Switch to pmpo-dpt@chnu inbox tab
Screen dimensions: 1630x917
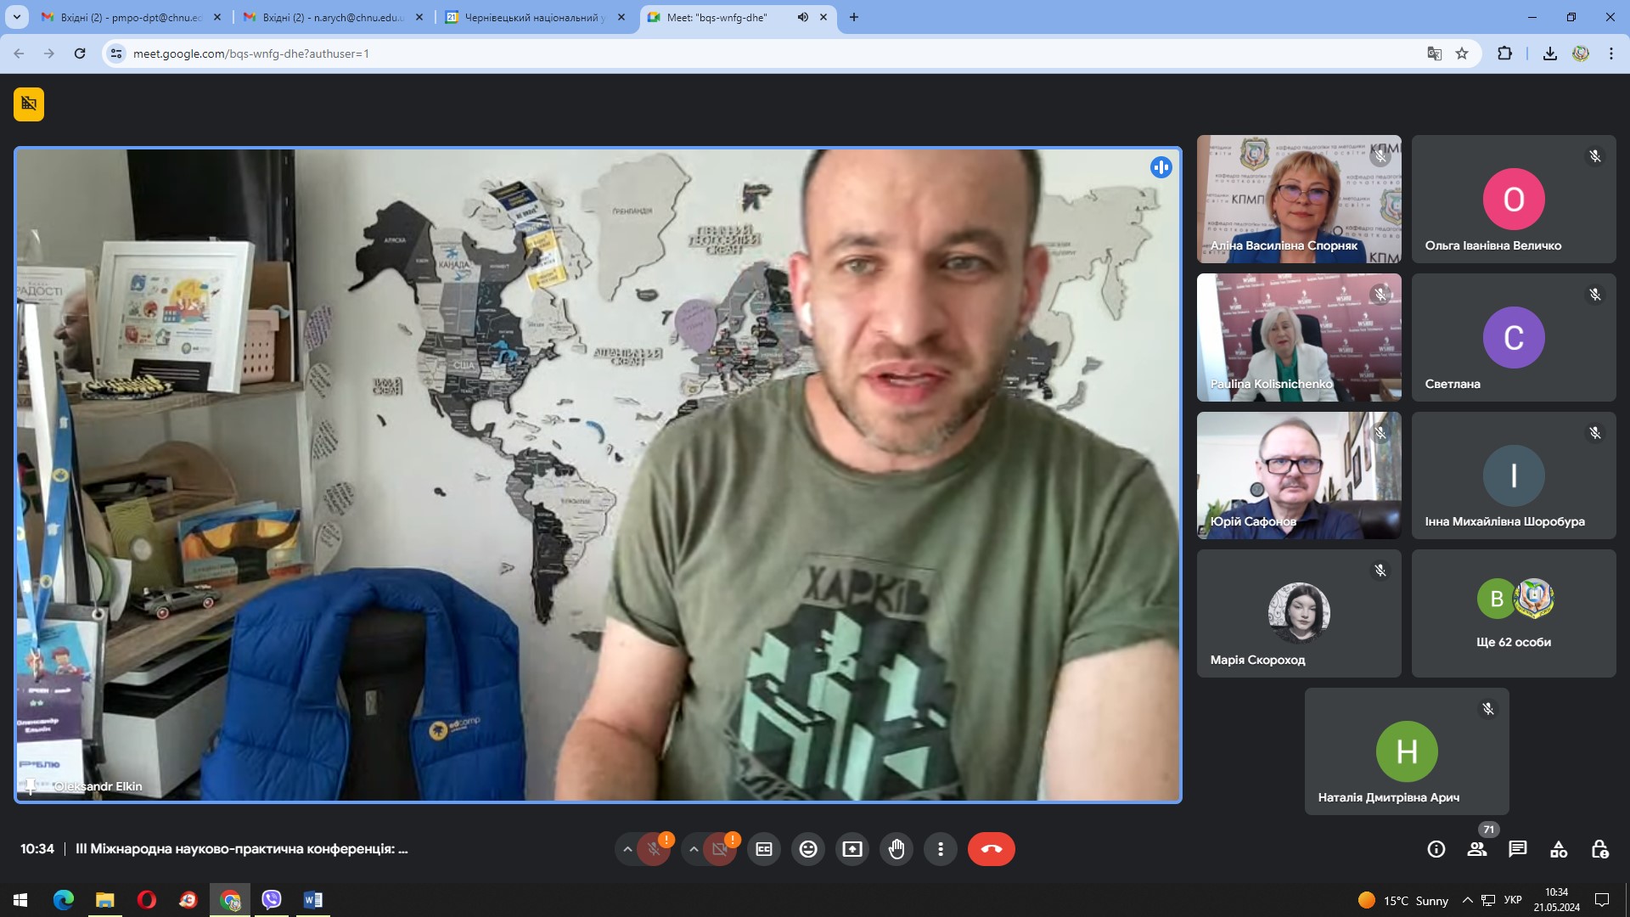[132, 17]
